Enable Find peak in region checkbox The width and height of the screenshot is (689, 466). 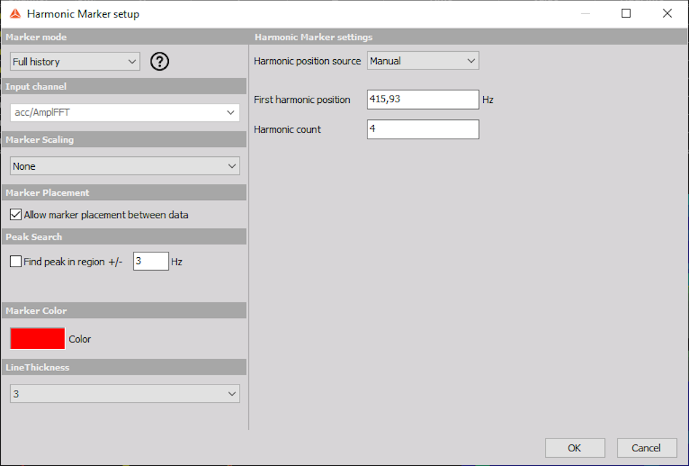16,261
